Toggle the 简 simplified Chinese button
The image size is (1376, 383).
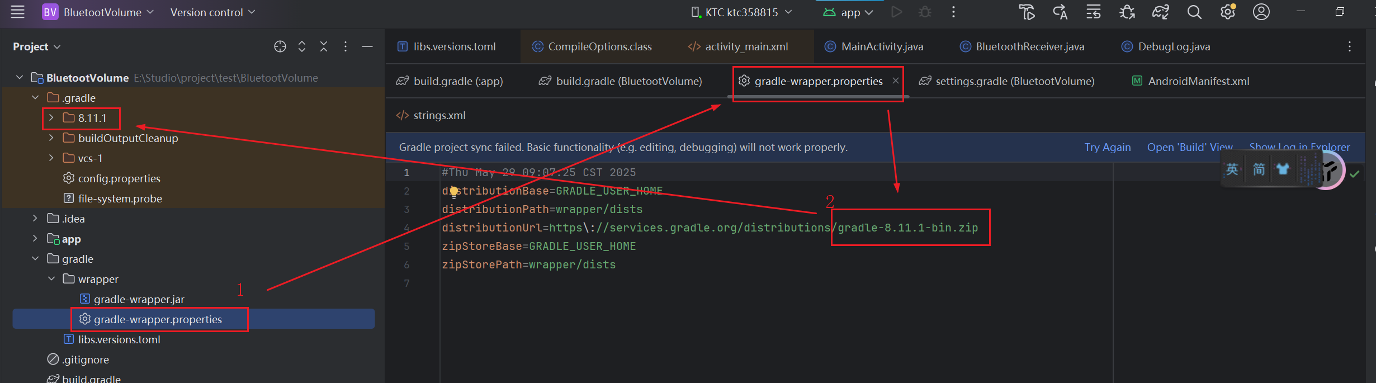pyautogui.click(x=1259, y=169)
